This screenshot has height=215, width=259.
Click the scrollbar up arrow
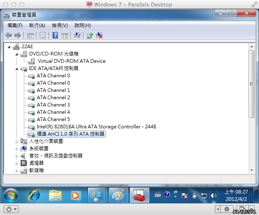coord(252,47)
